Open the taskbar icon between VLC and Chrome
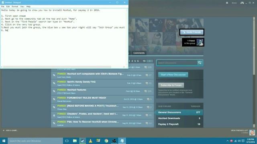The image size is (257, 144). tap(98, 141)
